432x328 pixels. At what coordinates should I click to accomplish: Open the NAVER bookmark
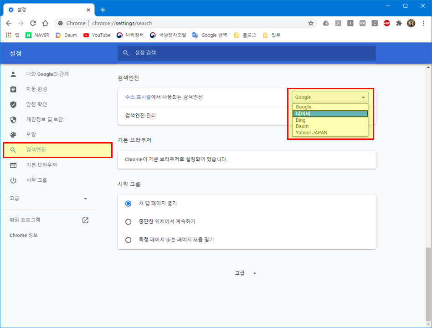click(37, 35)
